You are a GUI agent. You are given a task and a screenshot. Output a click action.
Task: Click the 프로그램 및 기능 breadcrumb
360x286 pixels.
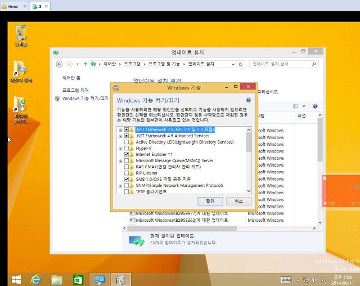pos(164,64)
